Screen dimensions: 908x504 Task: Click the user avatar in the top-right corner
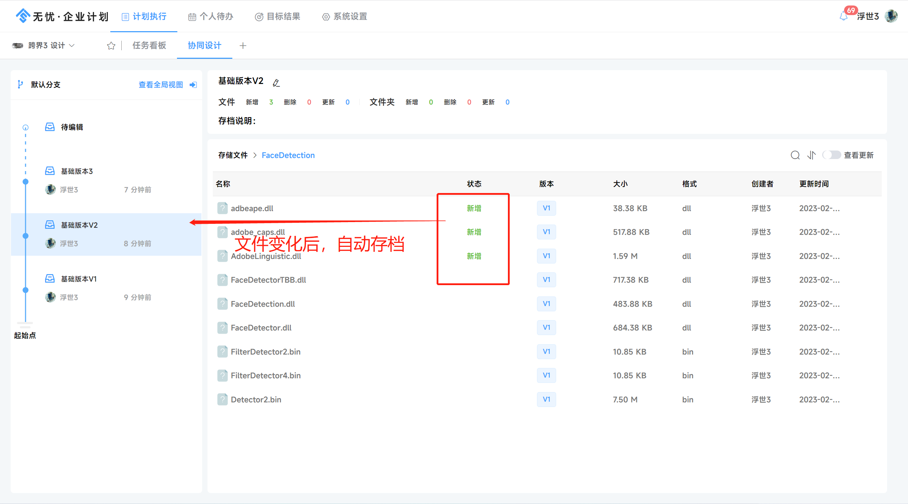(x=891, y=16)
